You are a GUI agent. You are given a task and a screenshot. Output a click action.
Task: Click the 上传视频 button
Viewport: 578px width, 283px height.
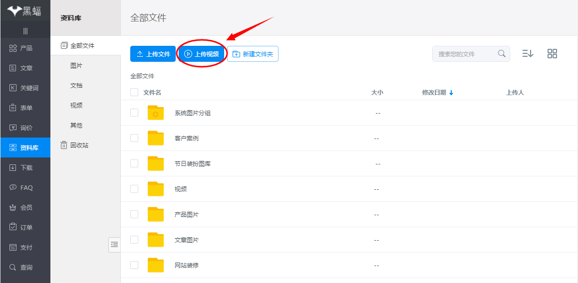[202, 54]
